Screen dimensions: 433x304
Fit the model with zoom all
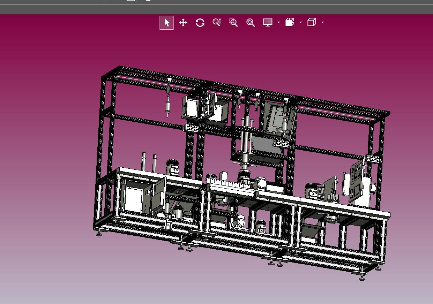point(251,23)
